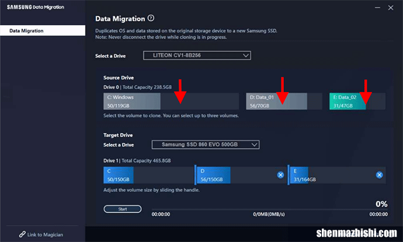This screenshot has height=242, width=403.
Task: Click the chain icon by Link to Magician
Action: (22, 234)
